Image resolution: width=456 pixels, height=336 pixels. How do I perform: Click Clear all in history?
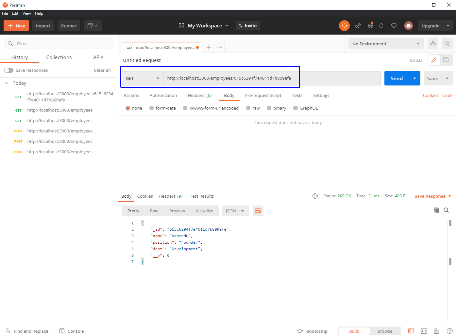102,70
